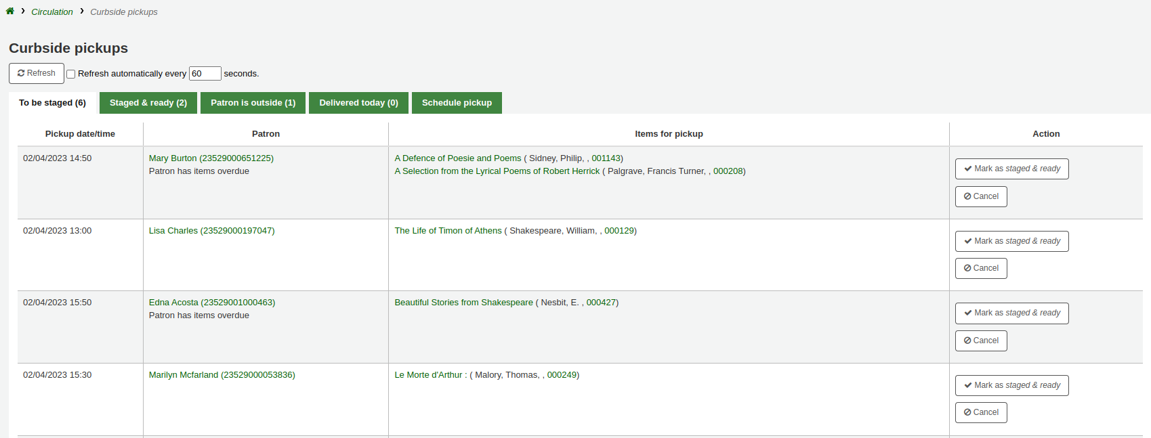Mark Lisa Charles pickup as staged & ready

point(1011,242)
